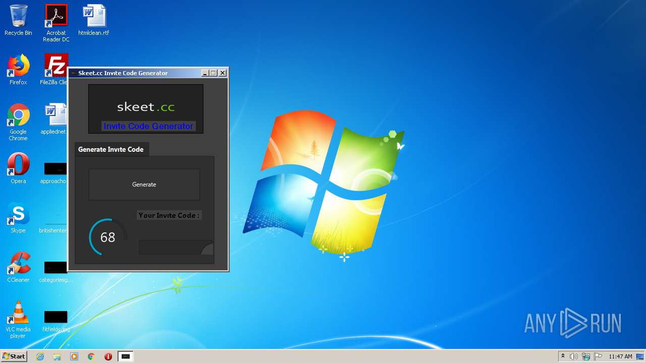Open the volume control tray icon

click(574, 356)
